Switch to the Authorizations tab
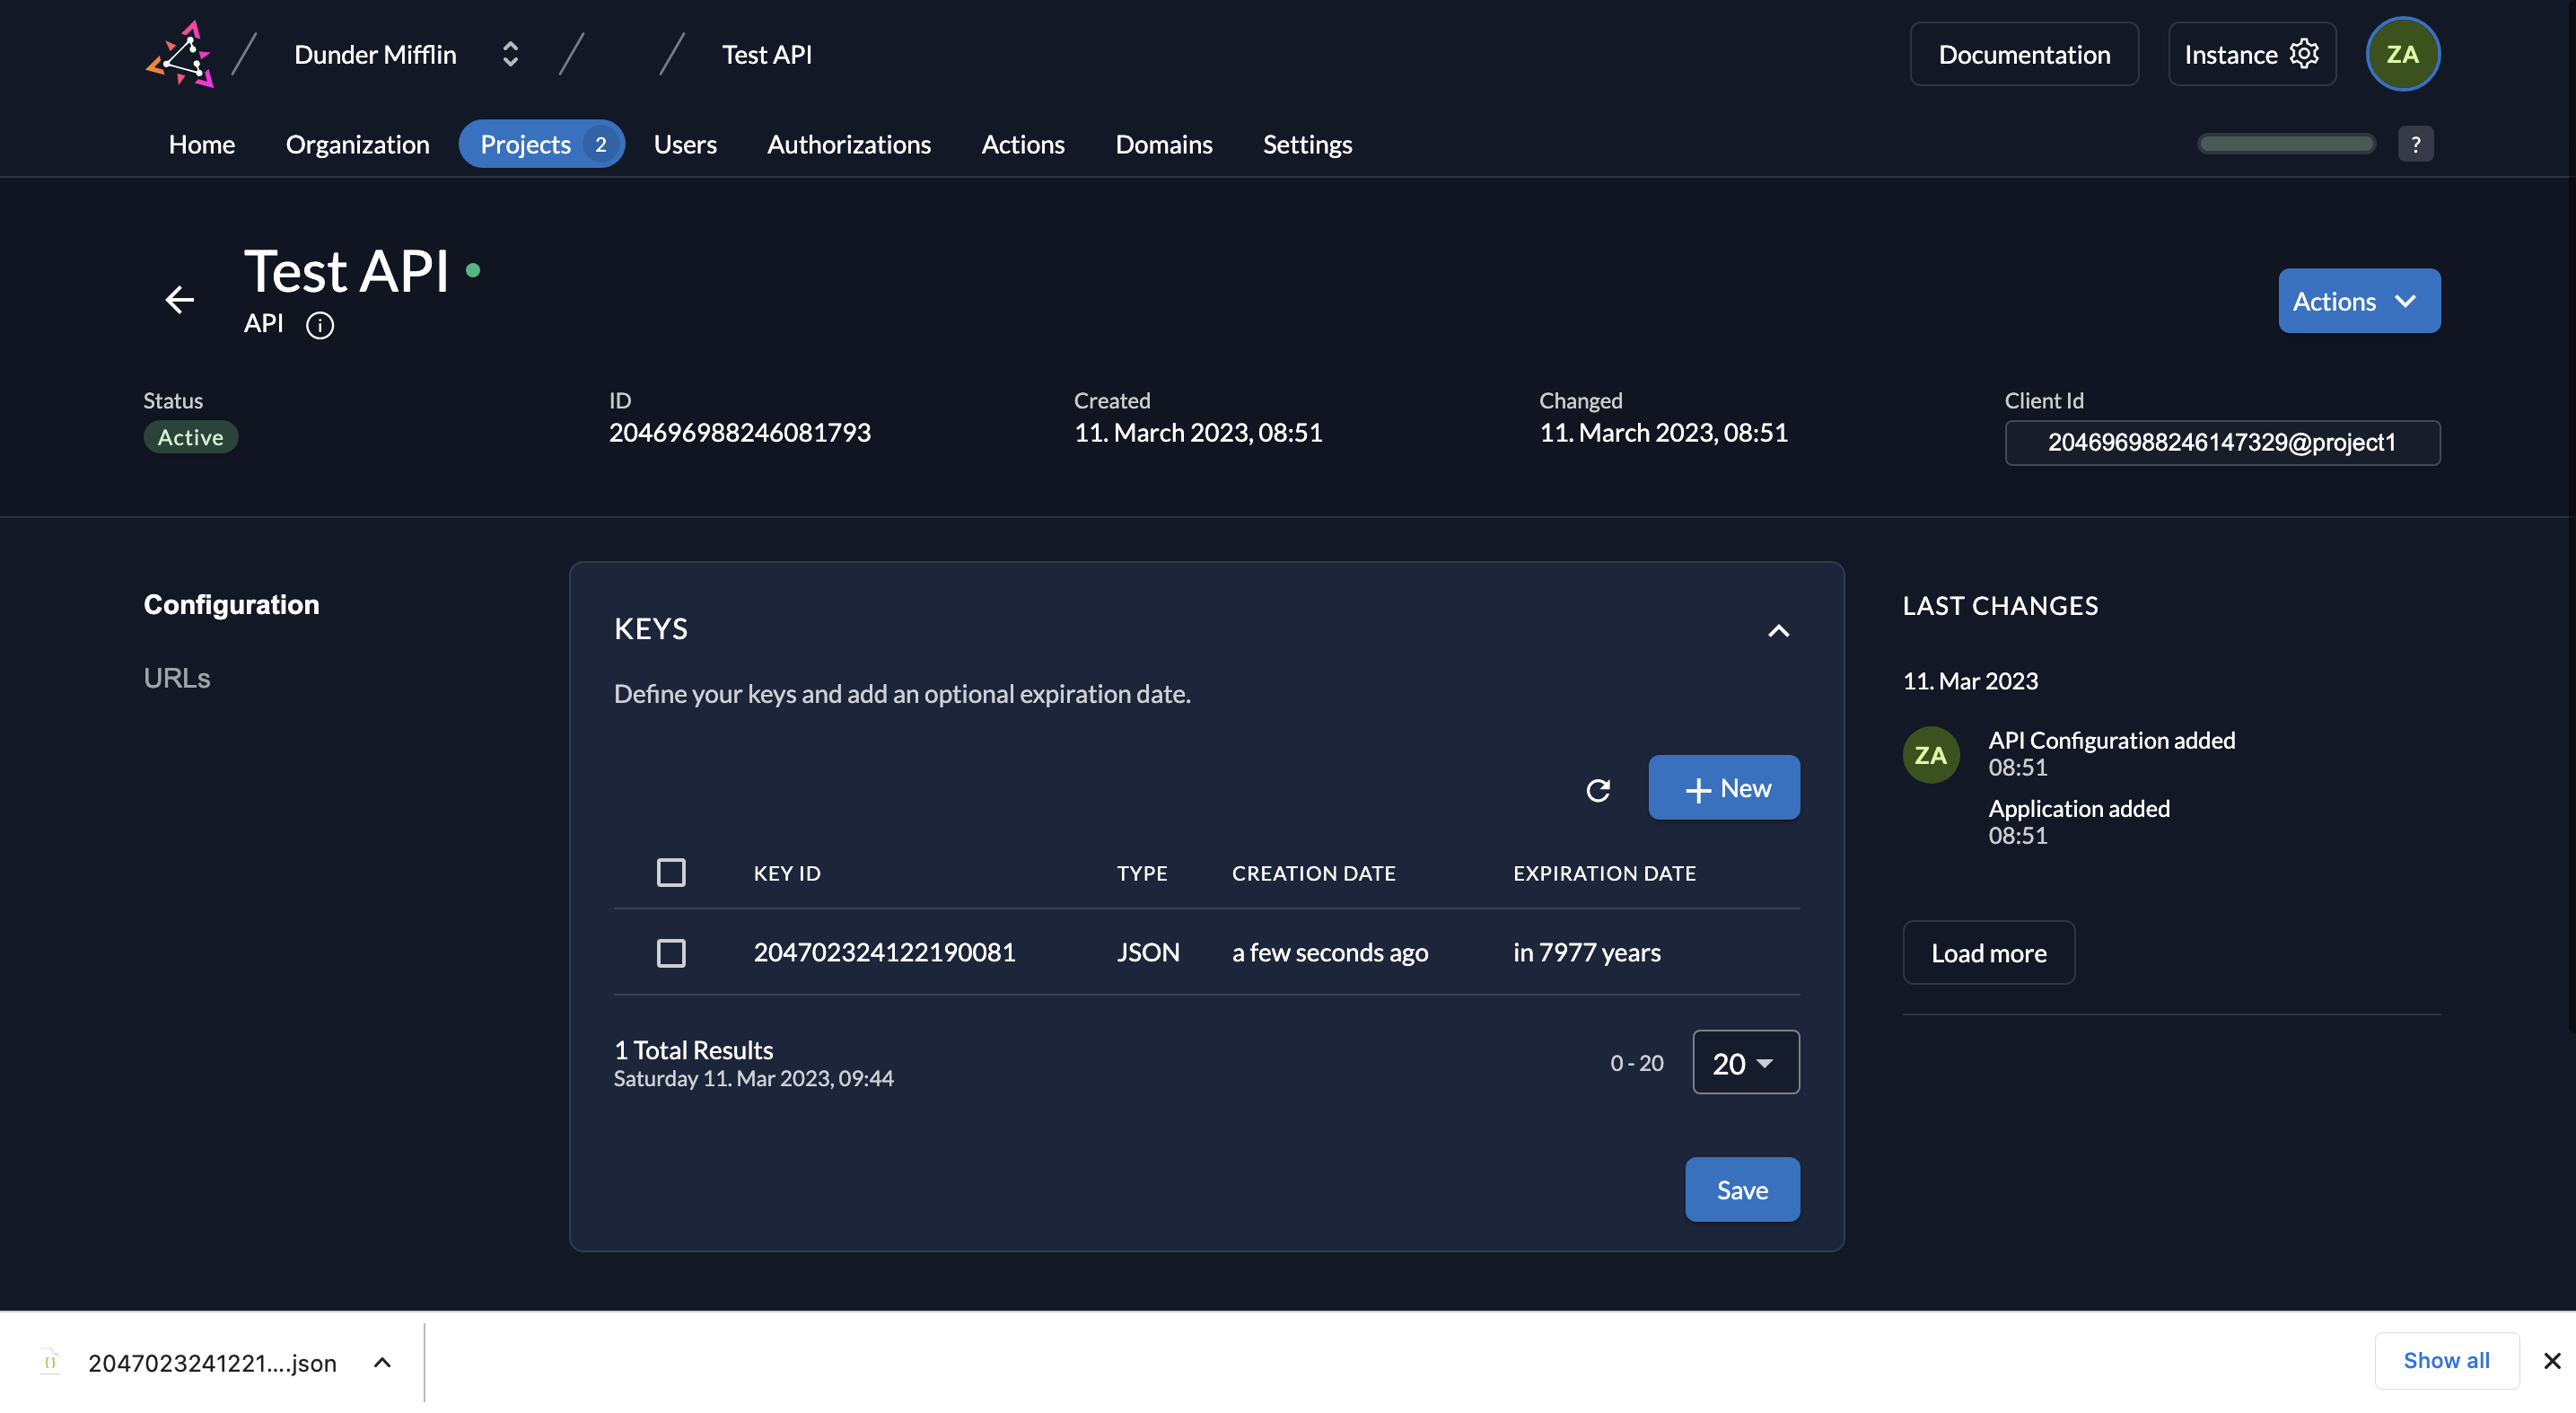Image resolution: width=2576 pixels, height=1413 pixels. 848,144
